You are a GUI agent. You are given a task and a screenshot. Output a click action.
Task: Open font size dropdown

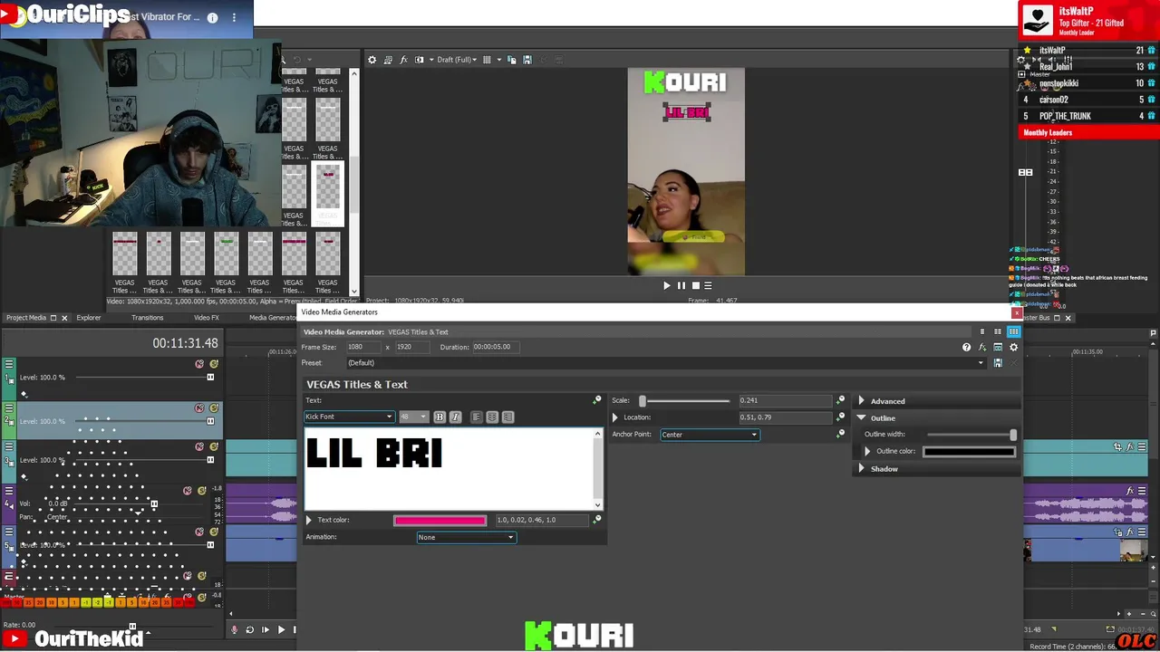[423, 417]
